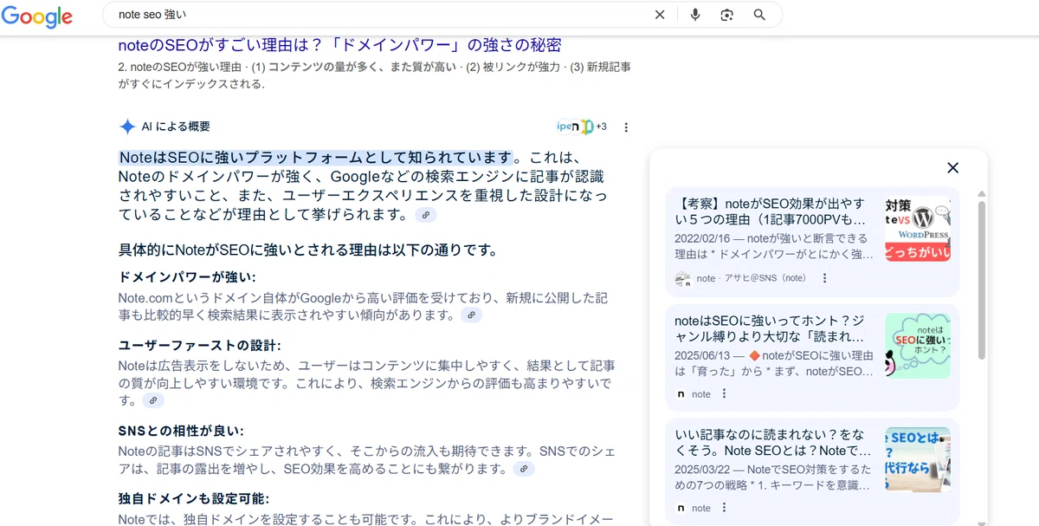This screenshot has height=526, width=1039.
Task: Click note favicon in アサヒ@SNS card
Action: coord(682,278)
